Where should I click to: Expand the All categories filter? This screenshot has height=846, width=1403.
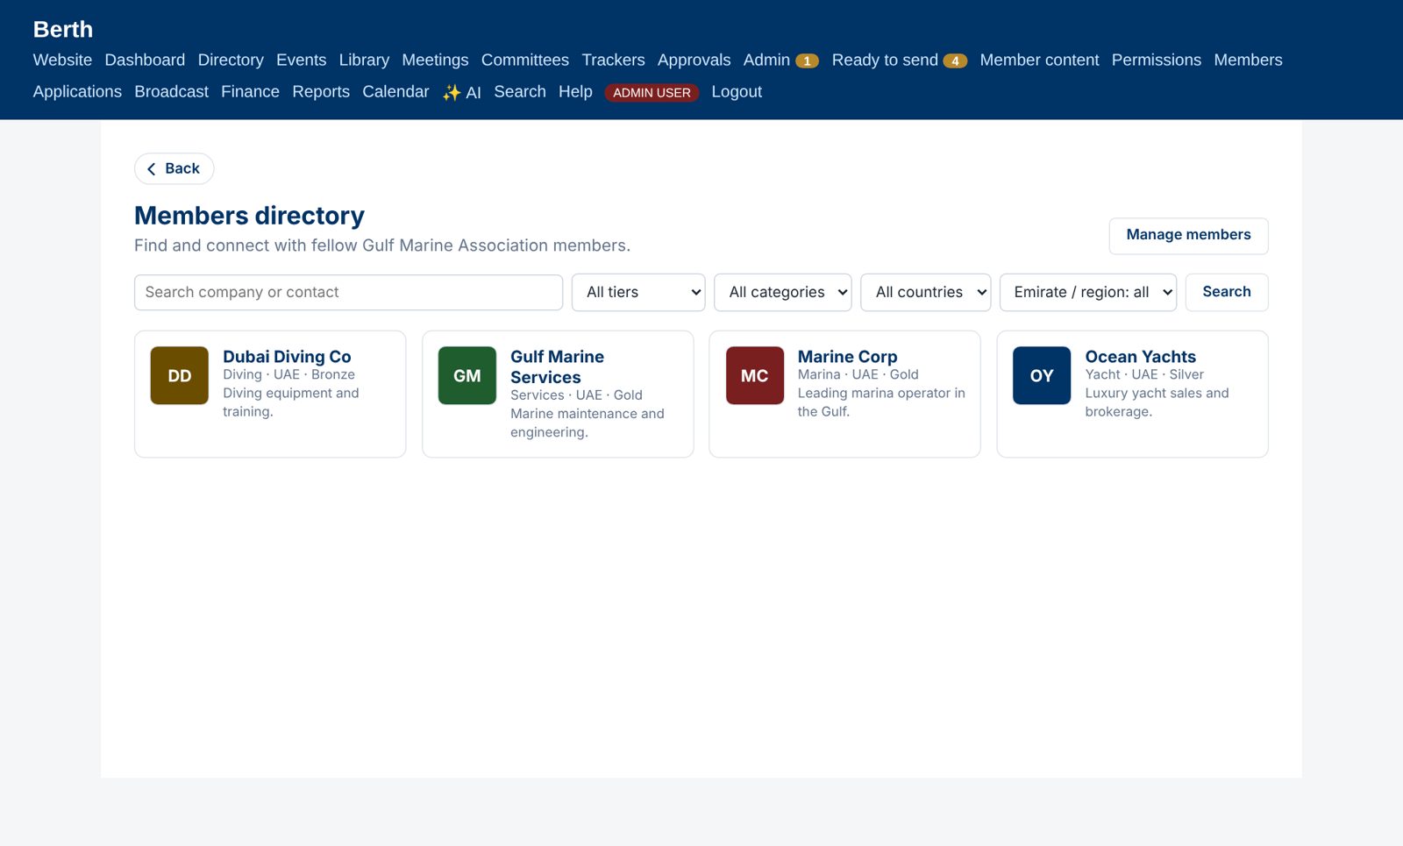point(783,292)
